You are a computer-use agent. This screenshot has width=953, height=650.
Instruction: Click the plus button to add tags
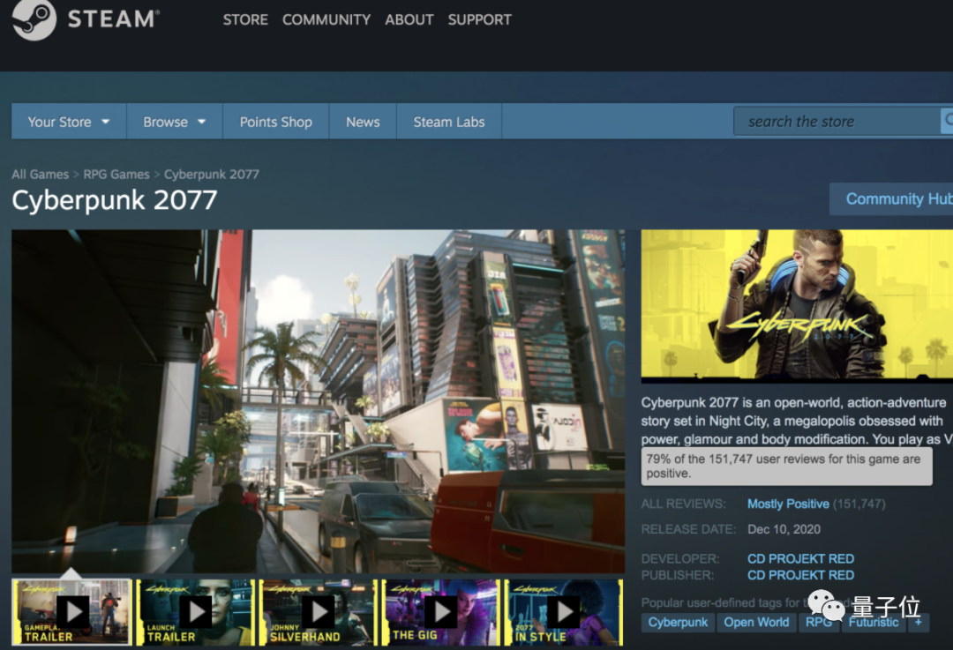919,622
